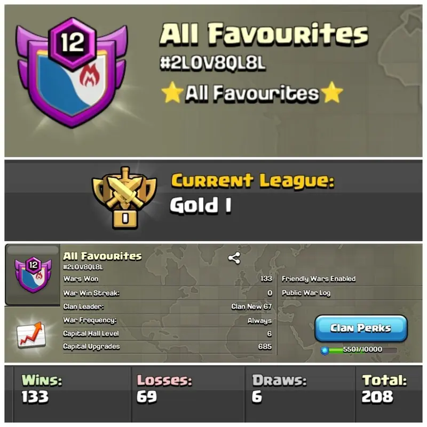Click the large level 12 clan badge
Image resolution: width=427 pixels, height=427 pixels.
click(72, 73)
